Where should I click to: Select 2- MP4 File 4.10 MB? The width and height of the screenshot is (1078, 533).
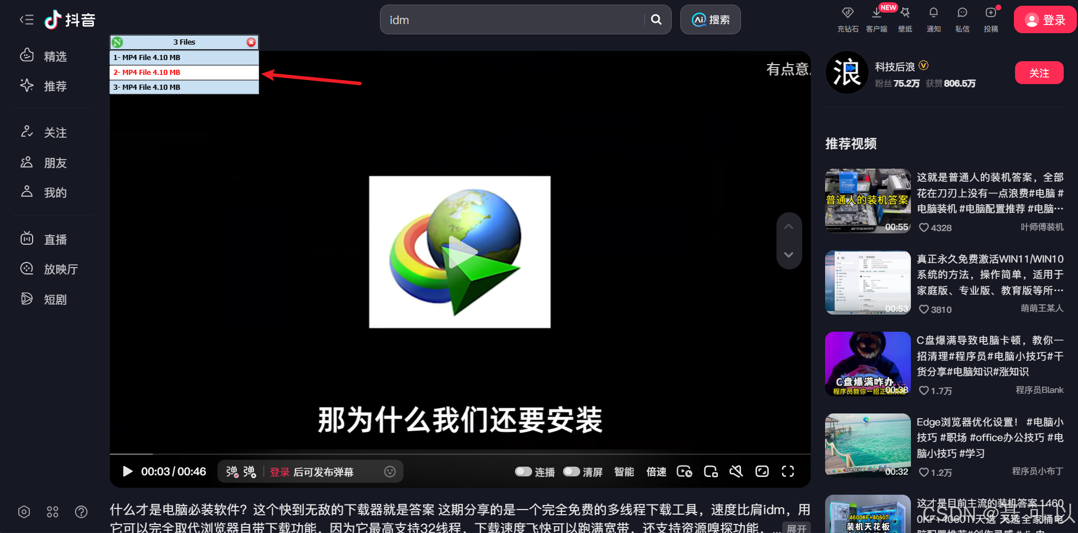click(x=184, y=72)
